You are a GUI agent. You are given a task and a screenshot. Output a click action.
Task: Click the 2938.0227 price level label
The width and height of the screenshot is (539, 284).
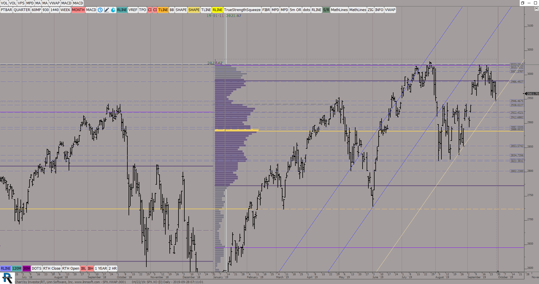click(x=517, y=105)
